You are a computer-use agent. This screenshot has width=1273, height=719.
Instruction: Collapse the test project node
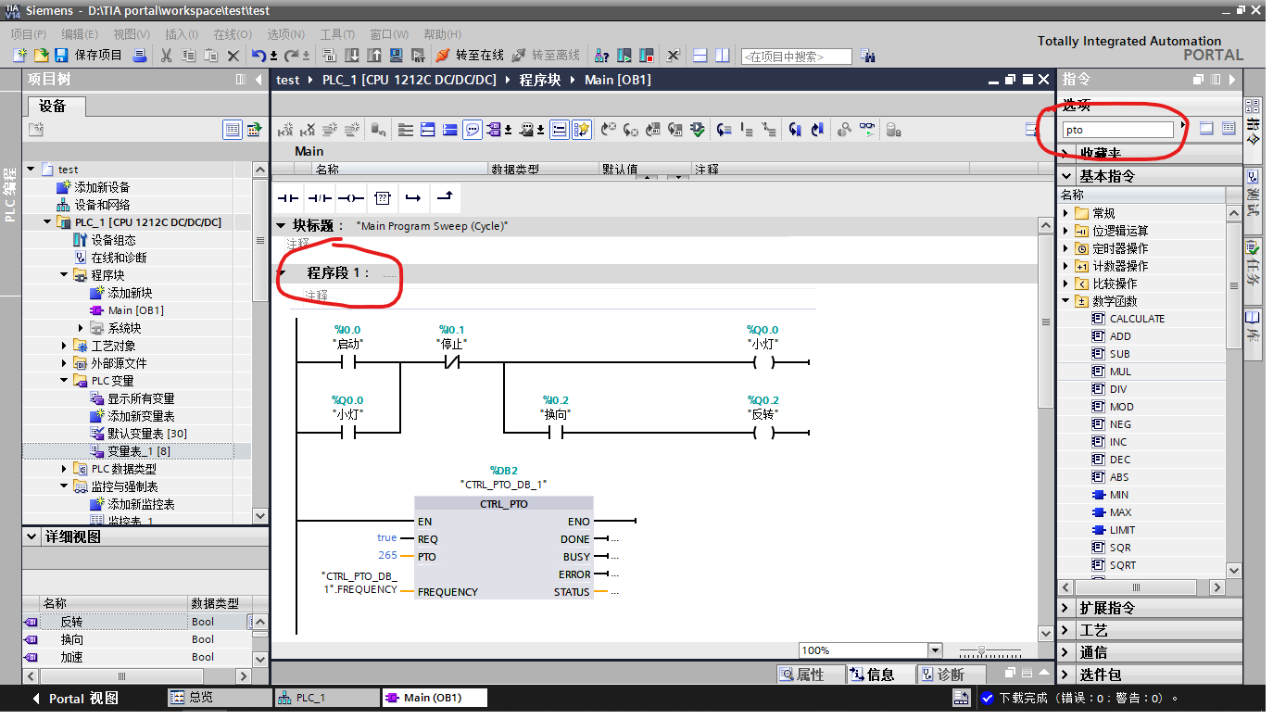click(31, 170)
